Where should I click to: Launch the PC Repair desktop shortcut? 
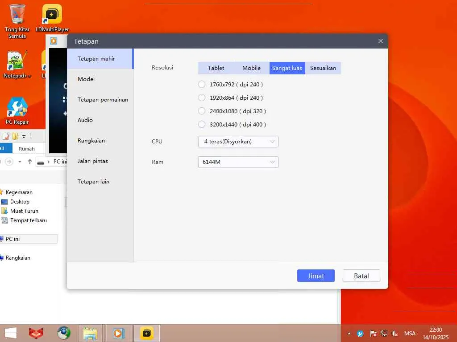(17, 111)
